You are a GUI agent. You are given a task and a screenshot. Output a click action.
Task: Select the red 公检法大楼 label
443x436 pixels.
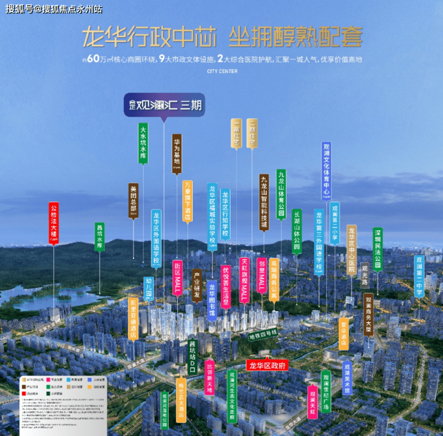tap(54, 223)
